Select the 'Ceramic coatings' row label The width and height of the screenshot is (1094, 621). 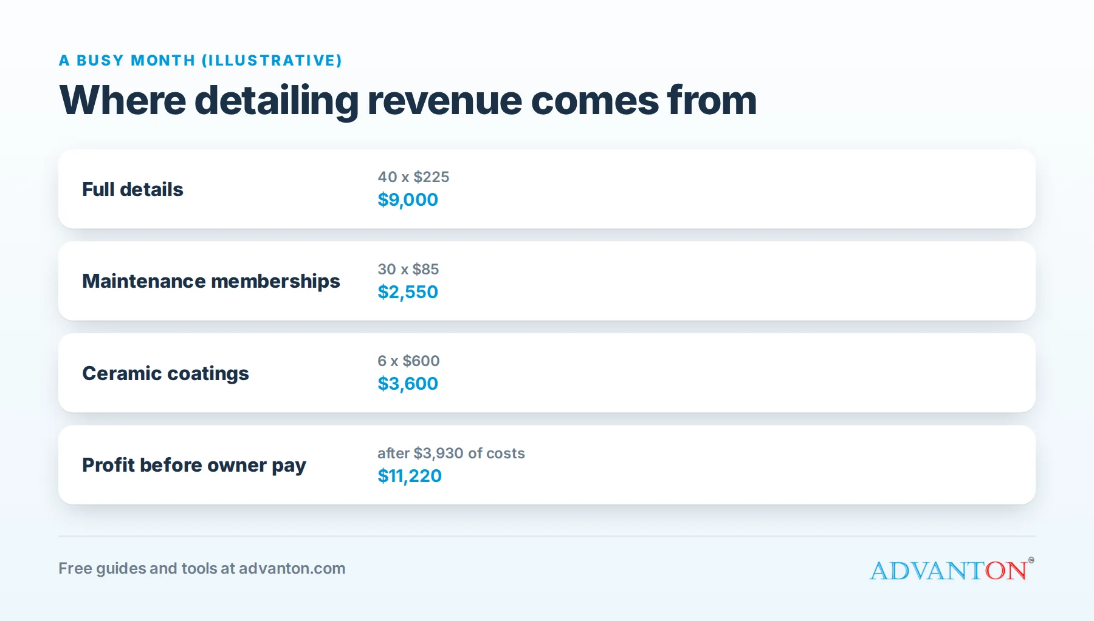tap(165, 373)
